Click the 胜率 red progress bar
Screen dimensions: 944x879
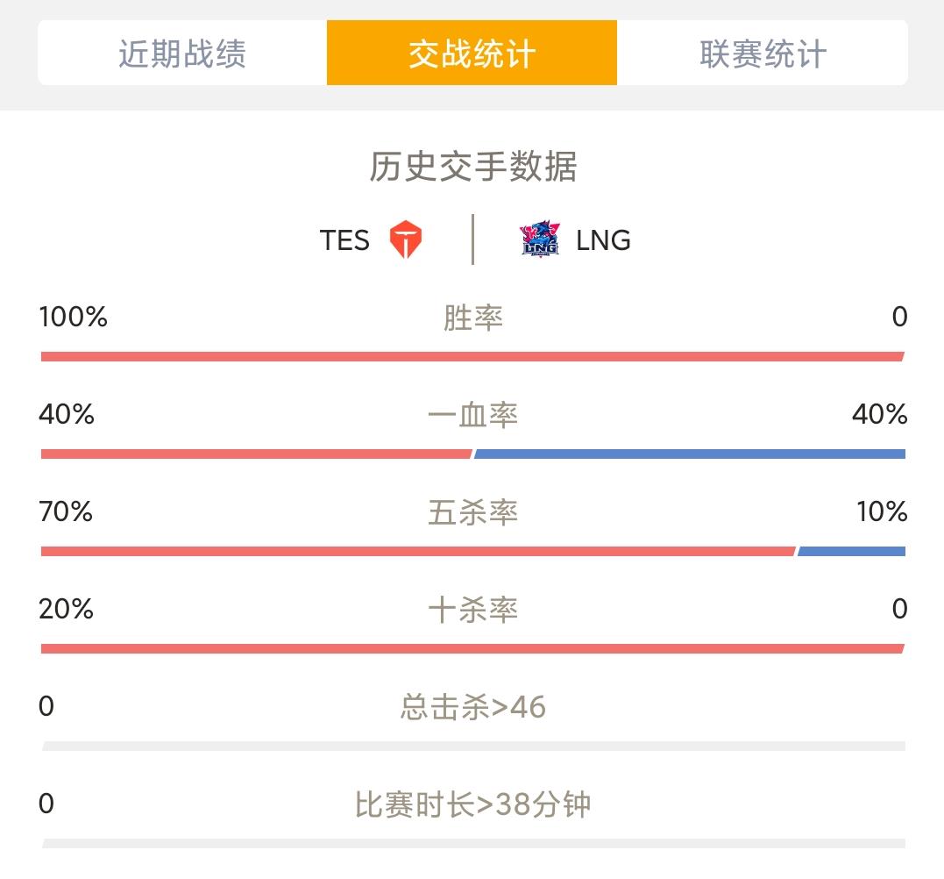coord(472,357)
